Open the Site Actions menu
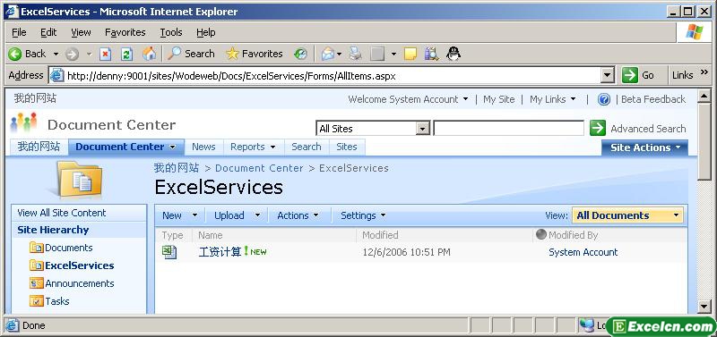This screenshot has width=717, height=337. [645, 147]
